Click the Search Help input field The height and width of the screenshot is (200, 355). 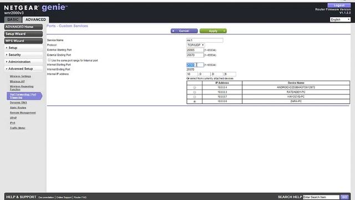pyautogui.click(x=321, y=197)
